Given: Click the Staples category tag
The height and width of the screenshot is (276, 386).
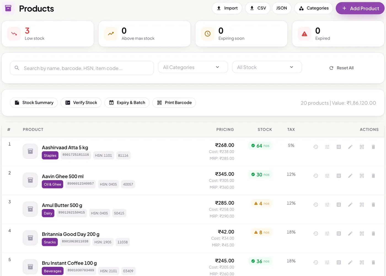Looking at the screenshot, I should [x=50, y=156].
